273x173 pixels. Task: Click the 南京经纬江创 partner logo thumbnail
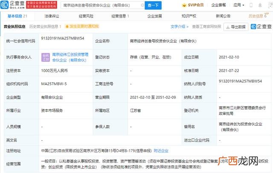[x=46, y=58]
